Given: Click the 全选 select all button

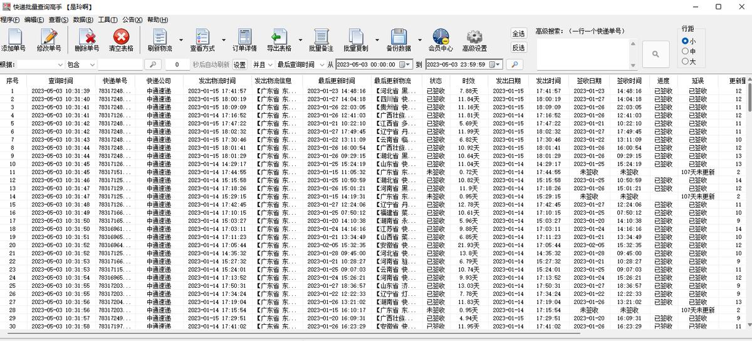Looking at the screenshot, I should pyautogui.click(x=518, y=34).
